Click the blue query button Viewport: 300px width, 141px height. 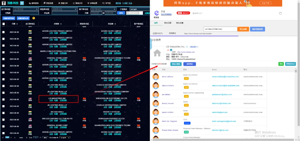pos(121,13)
